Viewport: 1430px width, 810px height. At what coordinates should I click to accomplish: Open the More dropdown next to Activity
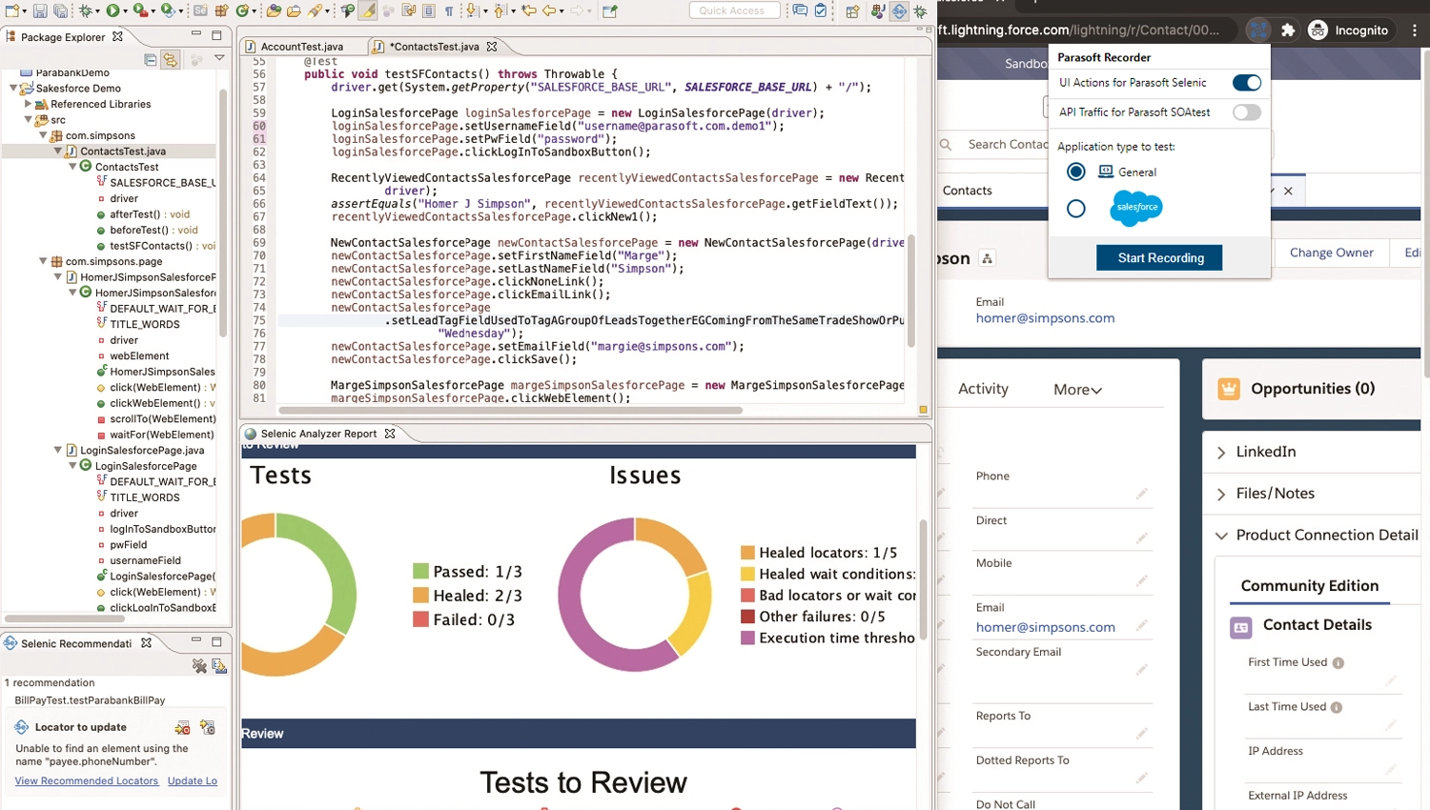point(1077,389)
